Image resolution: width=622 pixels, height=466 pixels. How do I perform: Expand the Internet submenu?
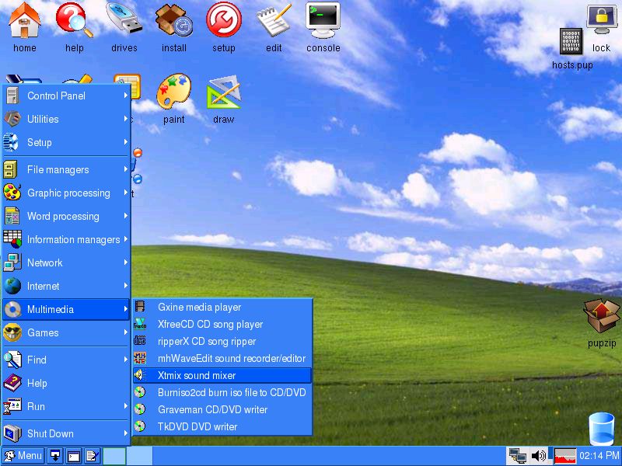click(x=66, y=286)
